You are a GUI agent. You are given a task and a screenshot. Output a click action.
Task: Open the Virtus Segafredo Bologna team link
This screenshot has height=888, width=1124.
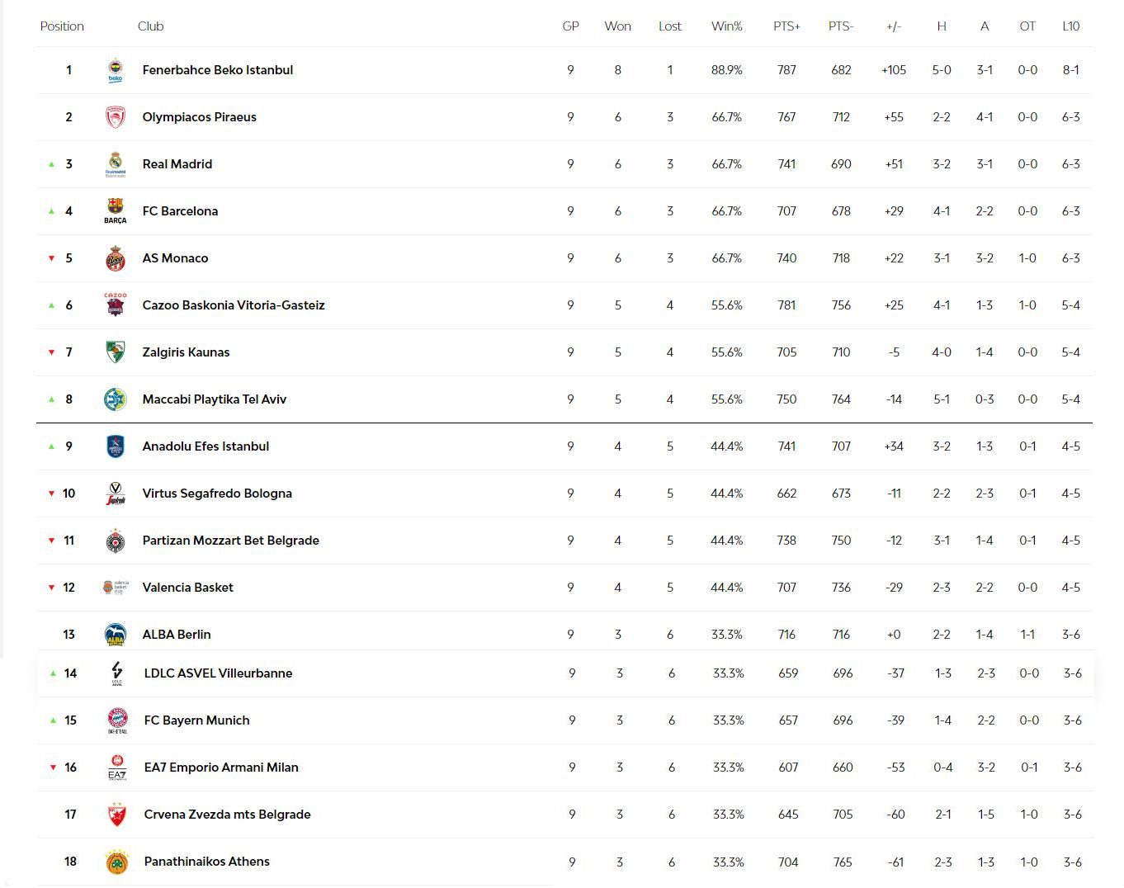[217, 494]
